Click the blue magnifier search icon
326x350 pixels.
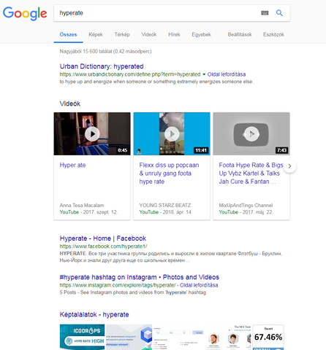click(279, 13)
